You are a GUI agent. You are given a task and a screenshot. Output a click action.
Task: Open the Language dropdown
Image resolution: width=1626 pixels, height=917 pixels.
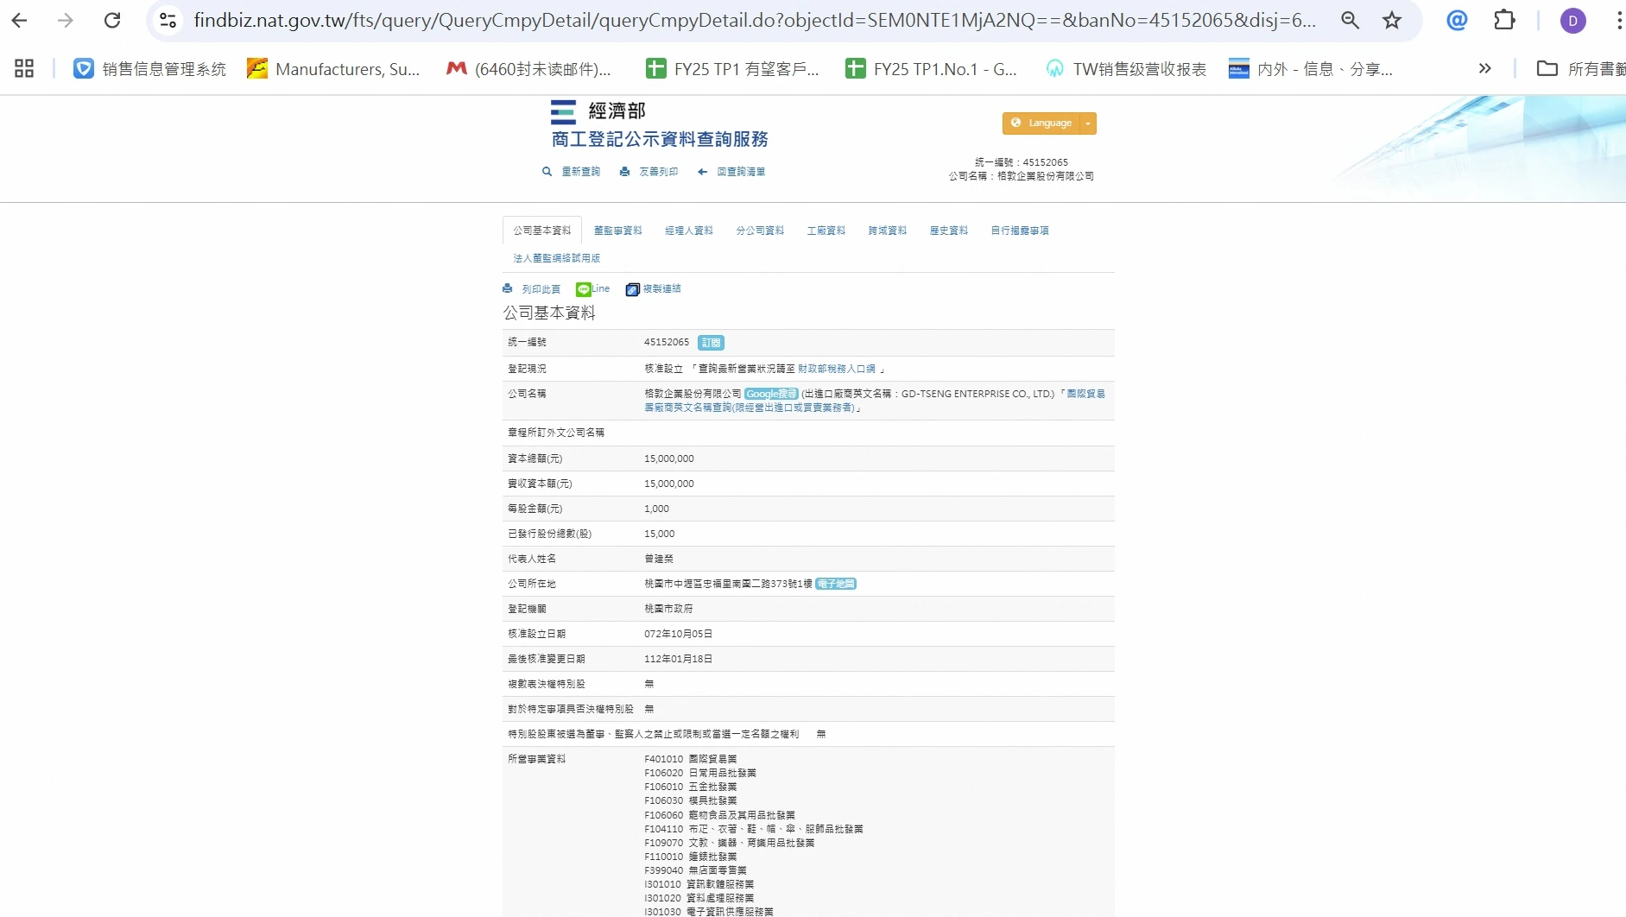click(x=1049, y=123)
